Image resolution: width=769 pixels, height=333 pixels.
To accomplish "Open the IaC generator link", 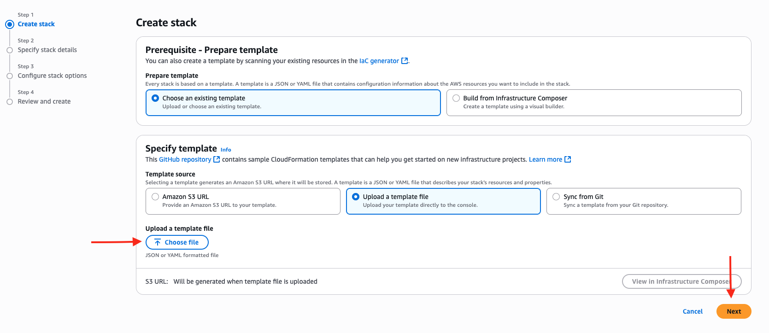I will pyautogui.click(x=379, y=61).
